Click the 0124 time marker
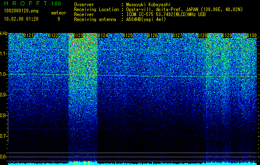 (103, 35)
